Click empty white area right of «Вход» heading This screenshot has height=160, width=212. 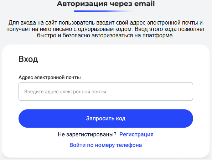click(115, 59)
